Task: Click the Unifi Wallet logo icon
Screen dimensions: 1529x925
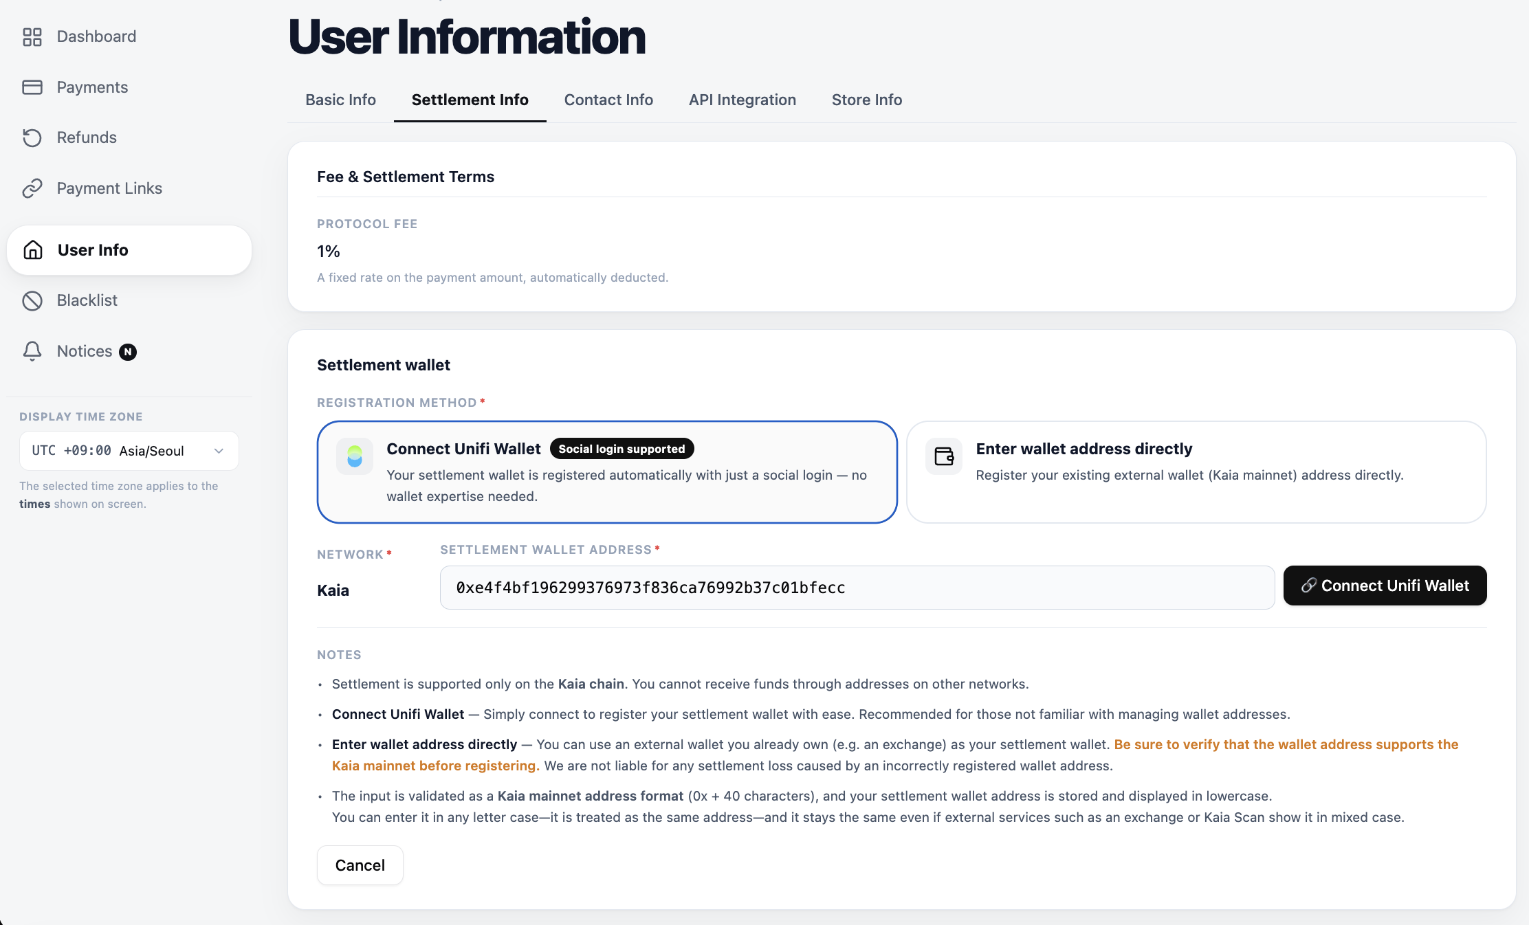Action: [355, 456]
